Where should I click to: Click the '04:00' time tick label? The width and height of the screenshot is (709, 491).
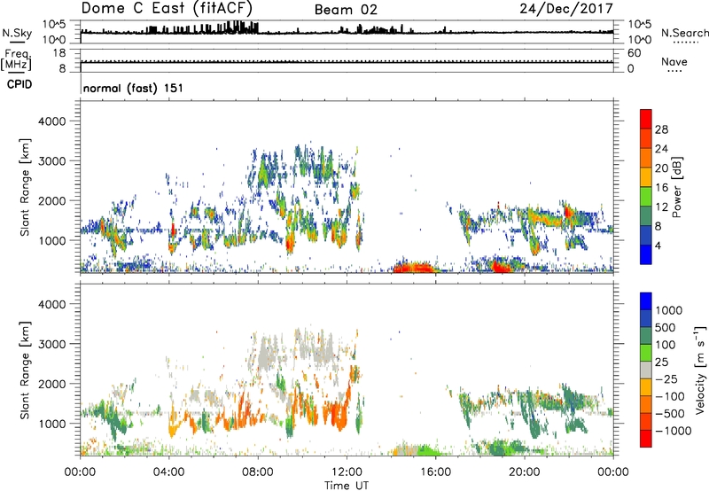pyautogui.click(x=168, y=472)
